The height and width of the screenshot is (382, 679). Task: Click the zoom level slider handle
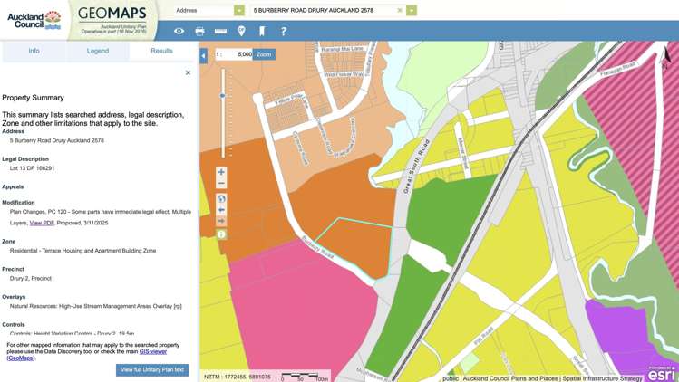coord(223,95)
